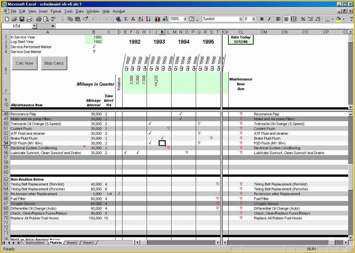The height and width of the screenshot is (253, 355).
Task: Check spelling with the Spelling icon
Action: click(x=53, y=19)
